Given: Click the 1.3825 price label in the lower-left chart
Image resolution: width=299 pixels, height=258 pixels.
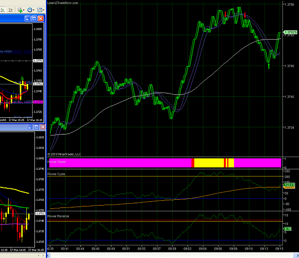Looking at the screenshot, I should (40, 137).
